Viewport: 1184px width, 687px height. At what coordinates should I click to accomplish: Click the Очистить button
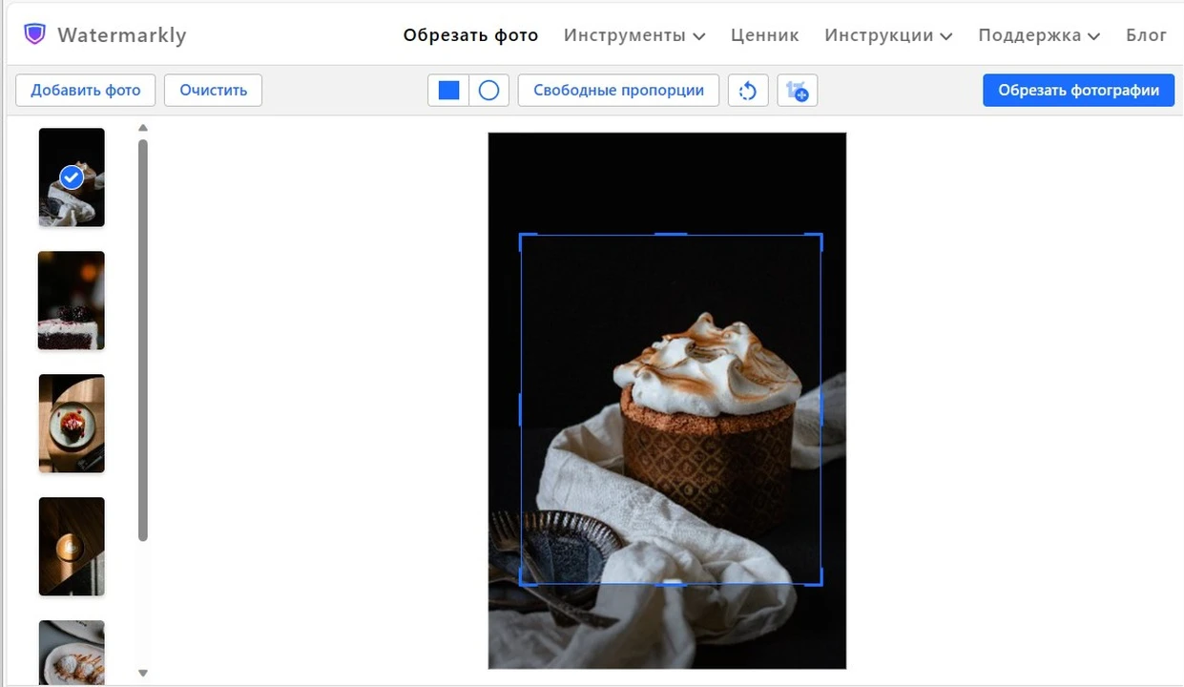coord(213,91)
